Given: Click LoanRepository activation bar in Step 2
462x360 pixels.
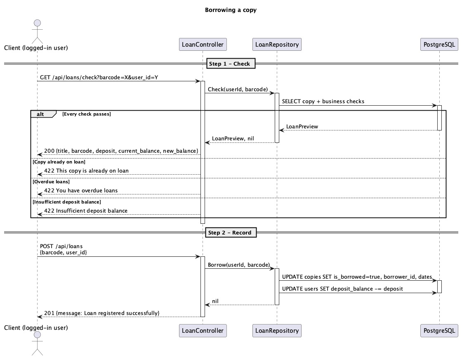Looking at the screenshot, I should tap(277, 287).
